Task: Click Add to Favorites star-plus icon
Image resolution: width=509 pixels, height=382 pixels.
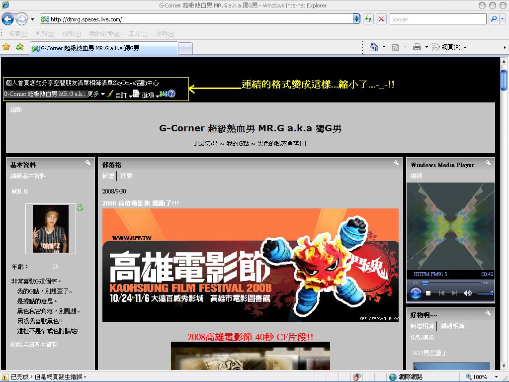Action: (x=19, y=47)
